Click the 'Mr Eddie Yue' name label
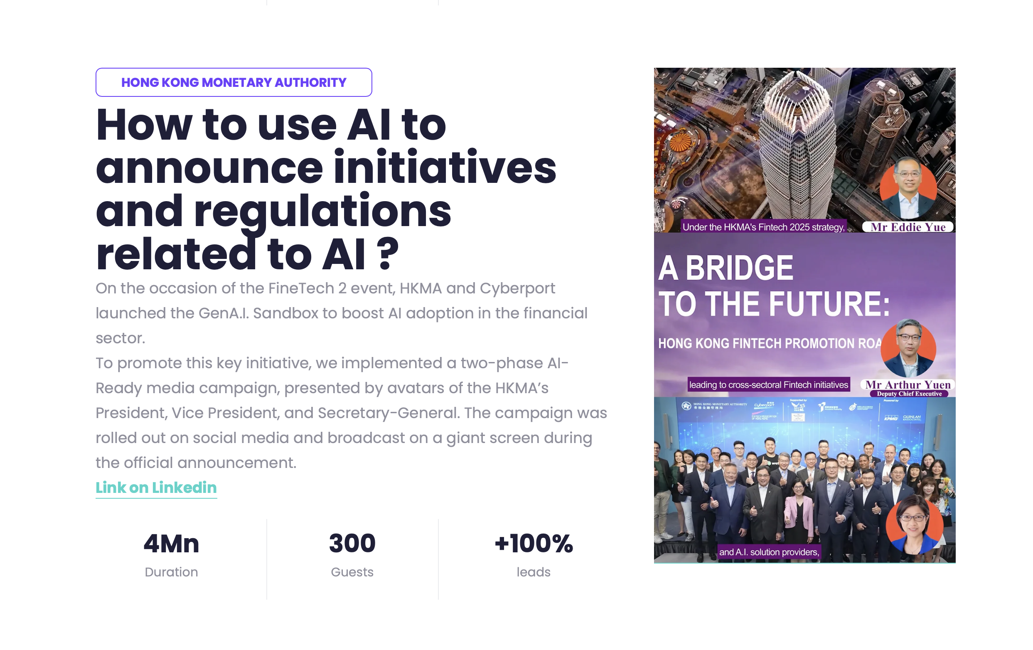The height and width of the screenshot is (650, 1033). point(908,227)
